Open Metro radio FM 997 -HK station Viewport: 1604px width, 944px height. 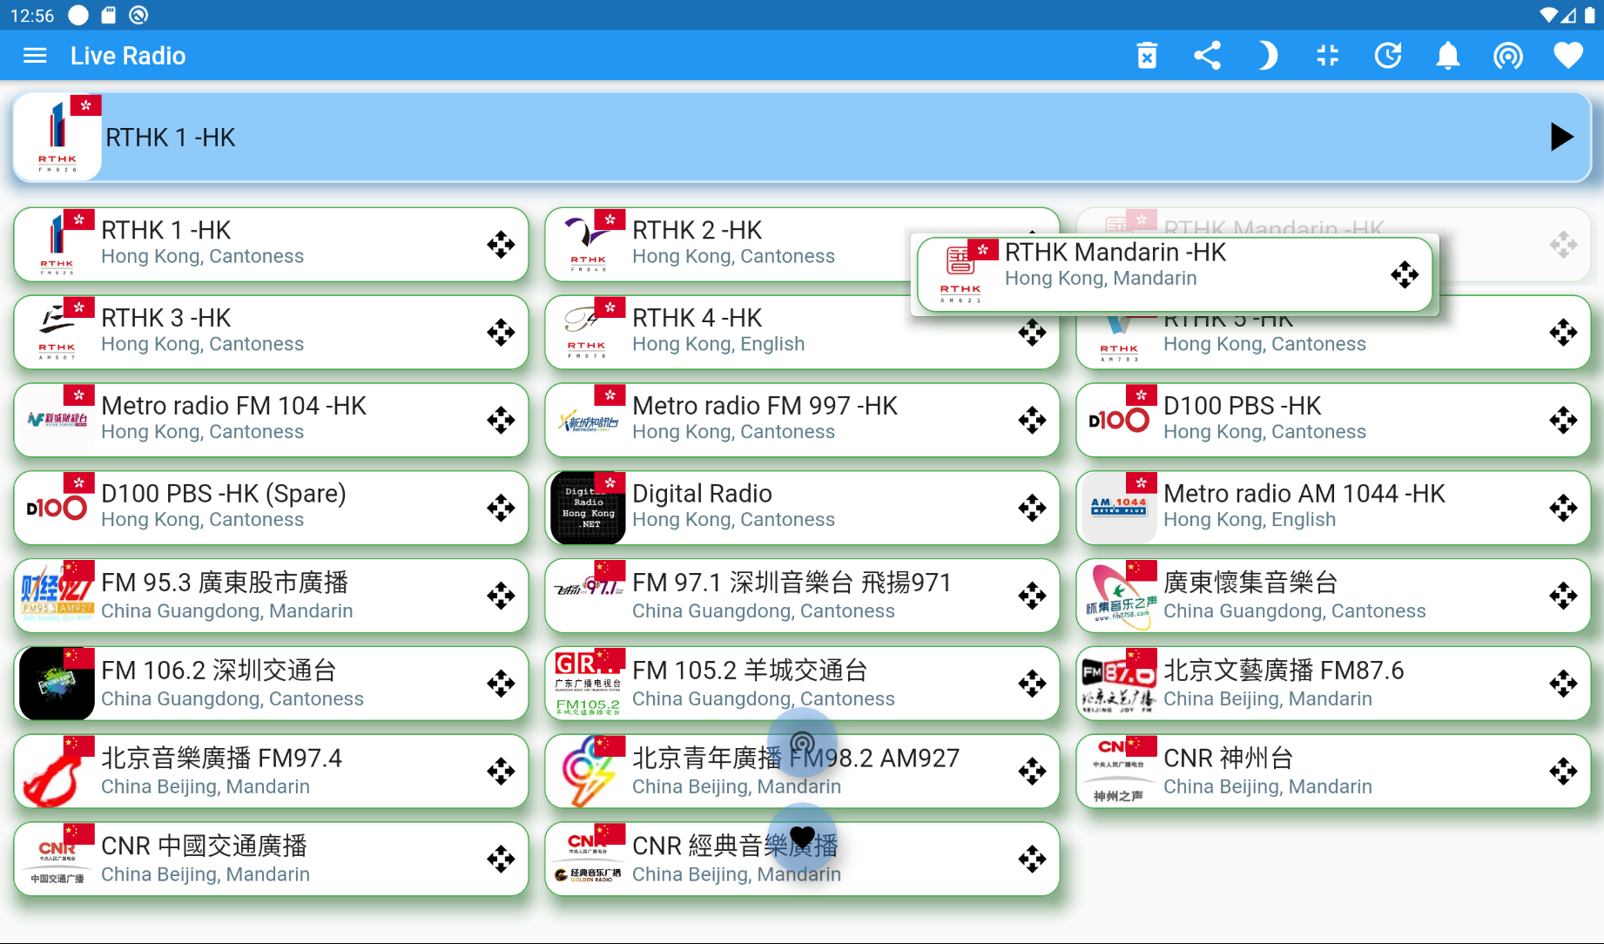point(802,421)
